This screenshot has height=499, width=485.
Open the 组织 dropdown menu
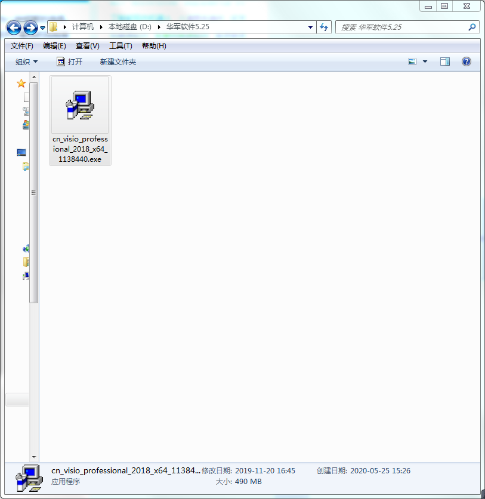(x=25, y=61)
